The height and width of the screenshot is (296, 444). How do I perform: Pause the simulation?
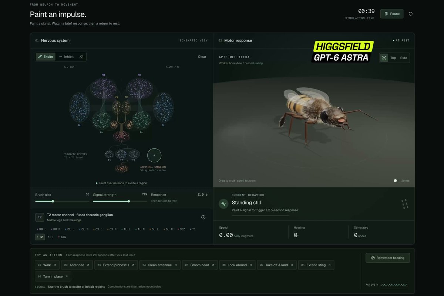[x=392, y=14]
